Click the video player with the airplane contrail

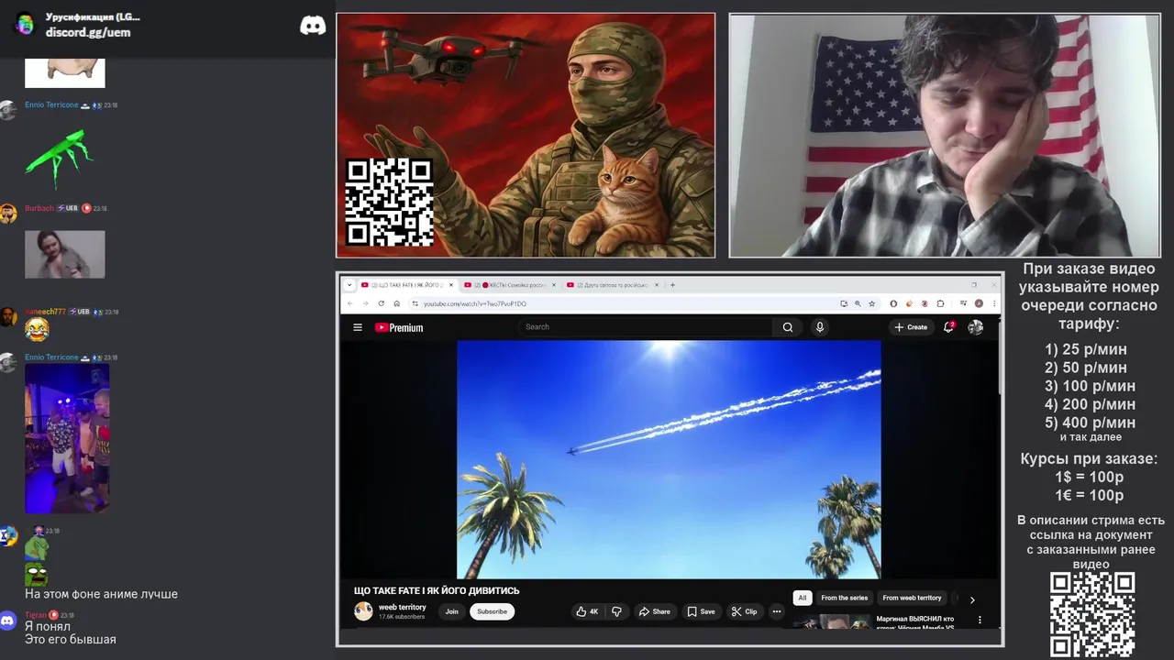(x=669, y=459)
